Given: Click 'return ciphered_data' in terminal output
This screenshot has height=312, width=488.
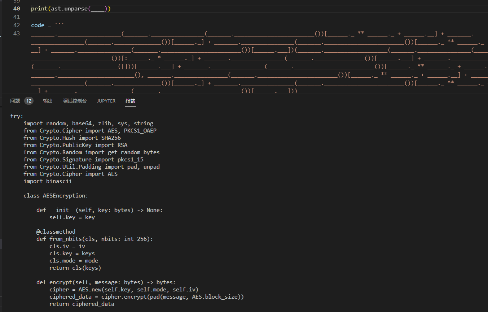Looking at the screenshot, I should coord(82,304).
